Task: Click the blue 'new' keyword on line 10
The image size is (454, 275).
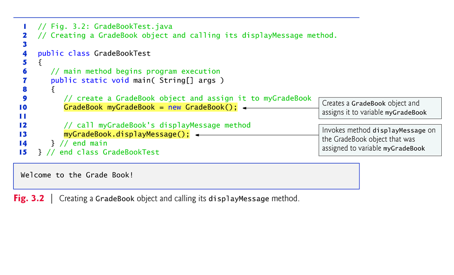Action: pyautogui.click(x=175, y=108)
